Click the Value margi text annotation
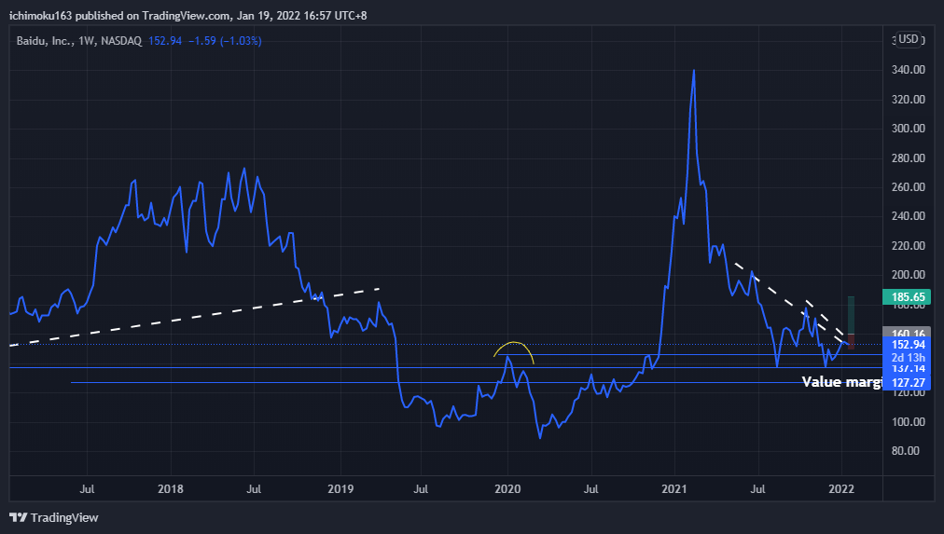 point(841,382)
